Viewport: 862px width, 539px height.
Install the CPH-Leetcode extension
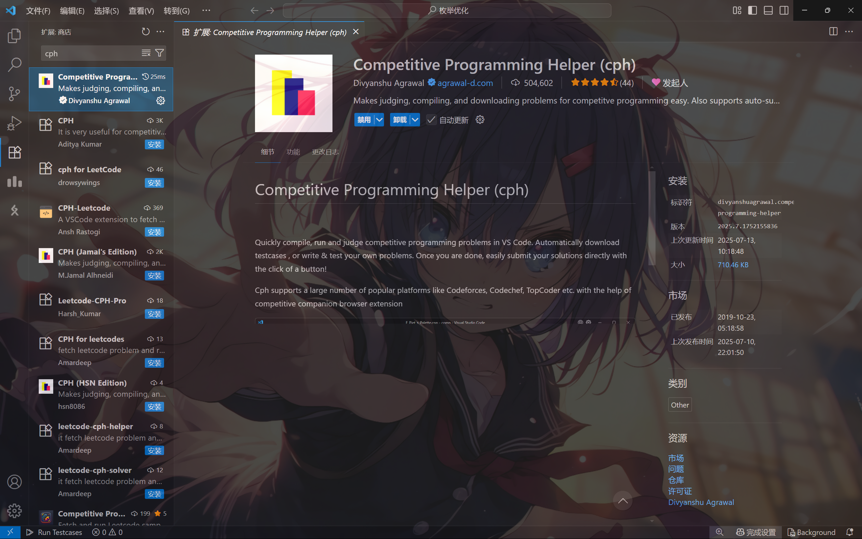coord(154,232)
